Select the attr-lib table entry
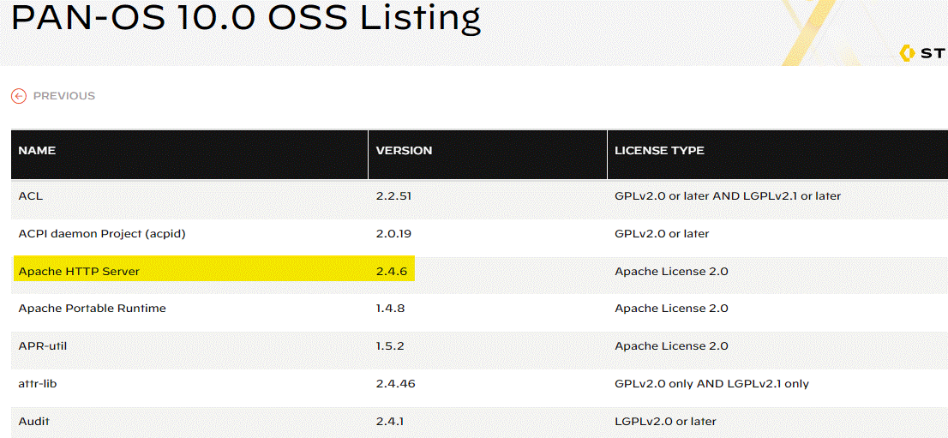Image resolution: width=948 pixels, height=438 pixels. (x=38, y=384)
